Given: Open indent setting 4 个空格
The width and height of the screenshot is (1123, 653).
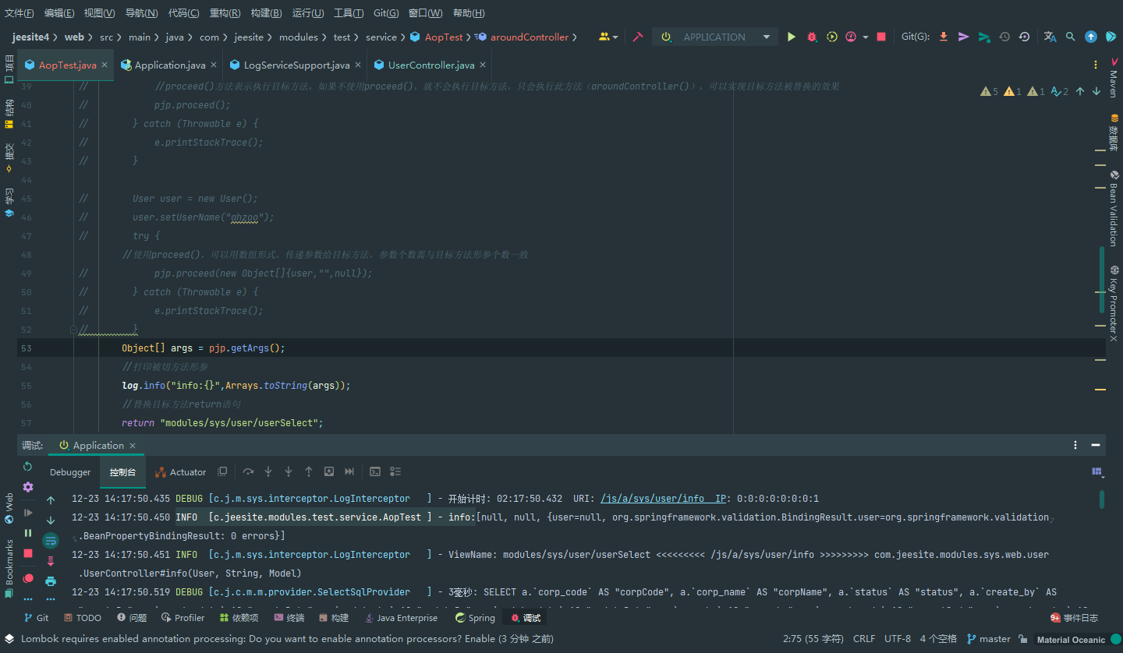Looking at the screenshot, I should point(938,639).
